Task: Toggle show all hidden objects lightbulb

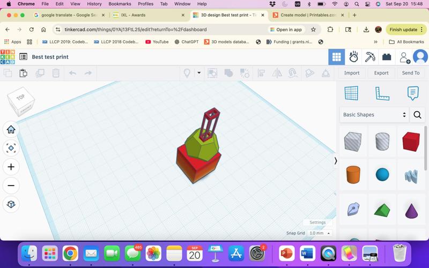Action: click(187, 73)
